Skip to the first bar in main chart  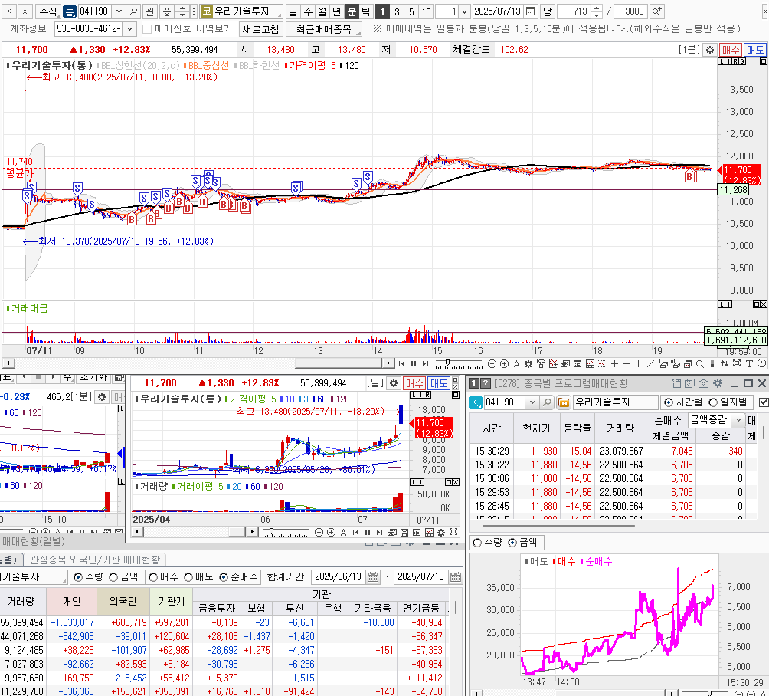point(401,363)
